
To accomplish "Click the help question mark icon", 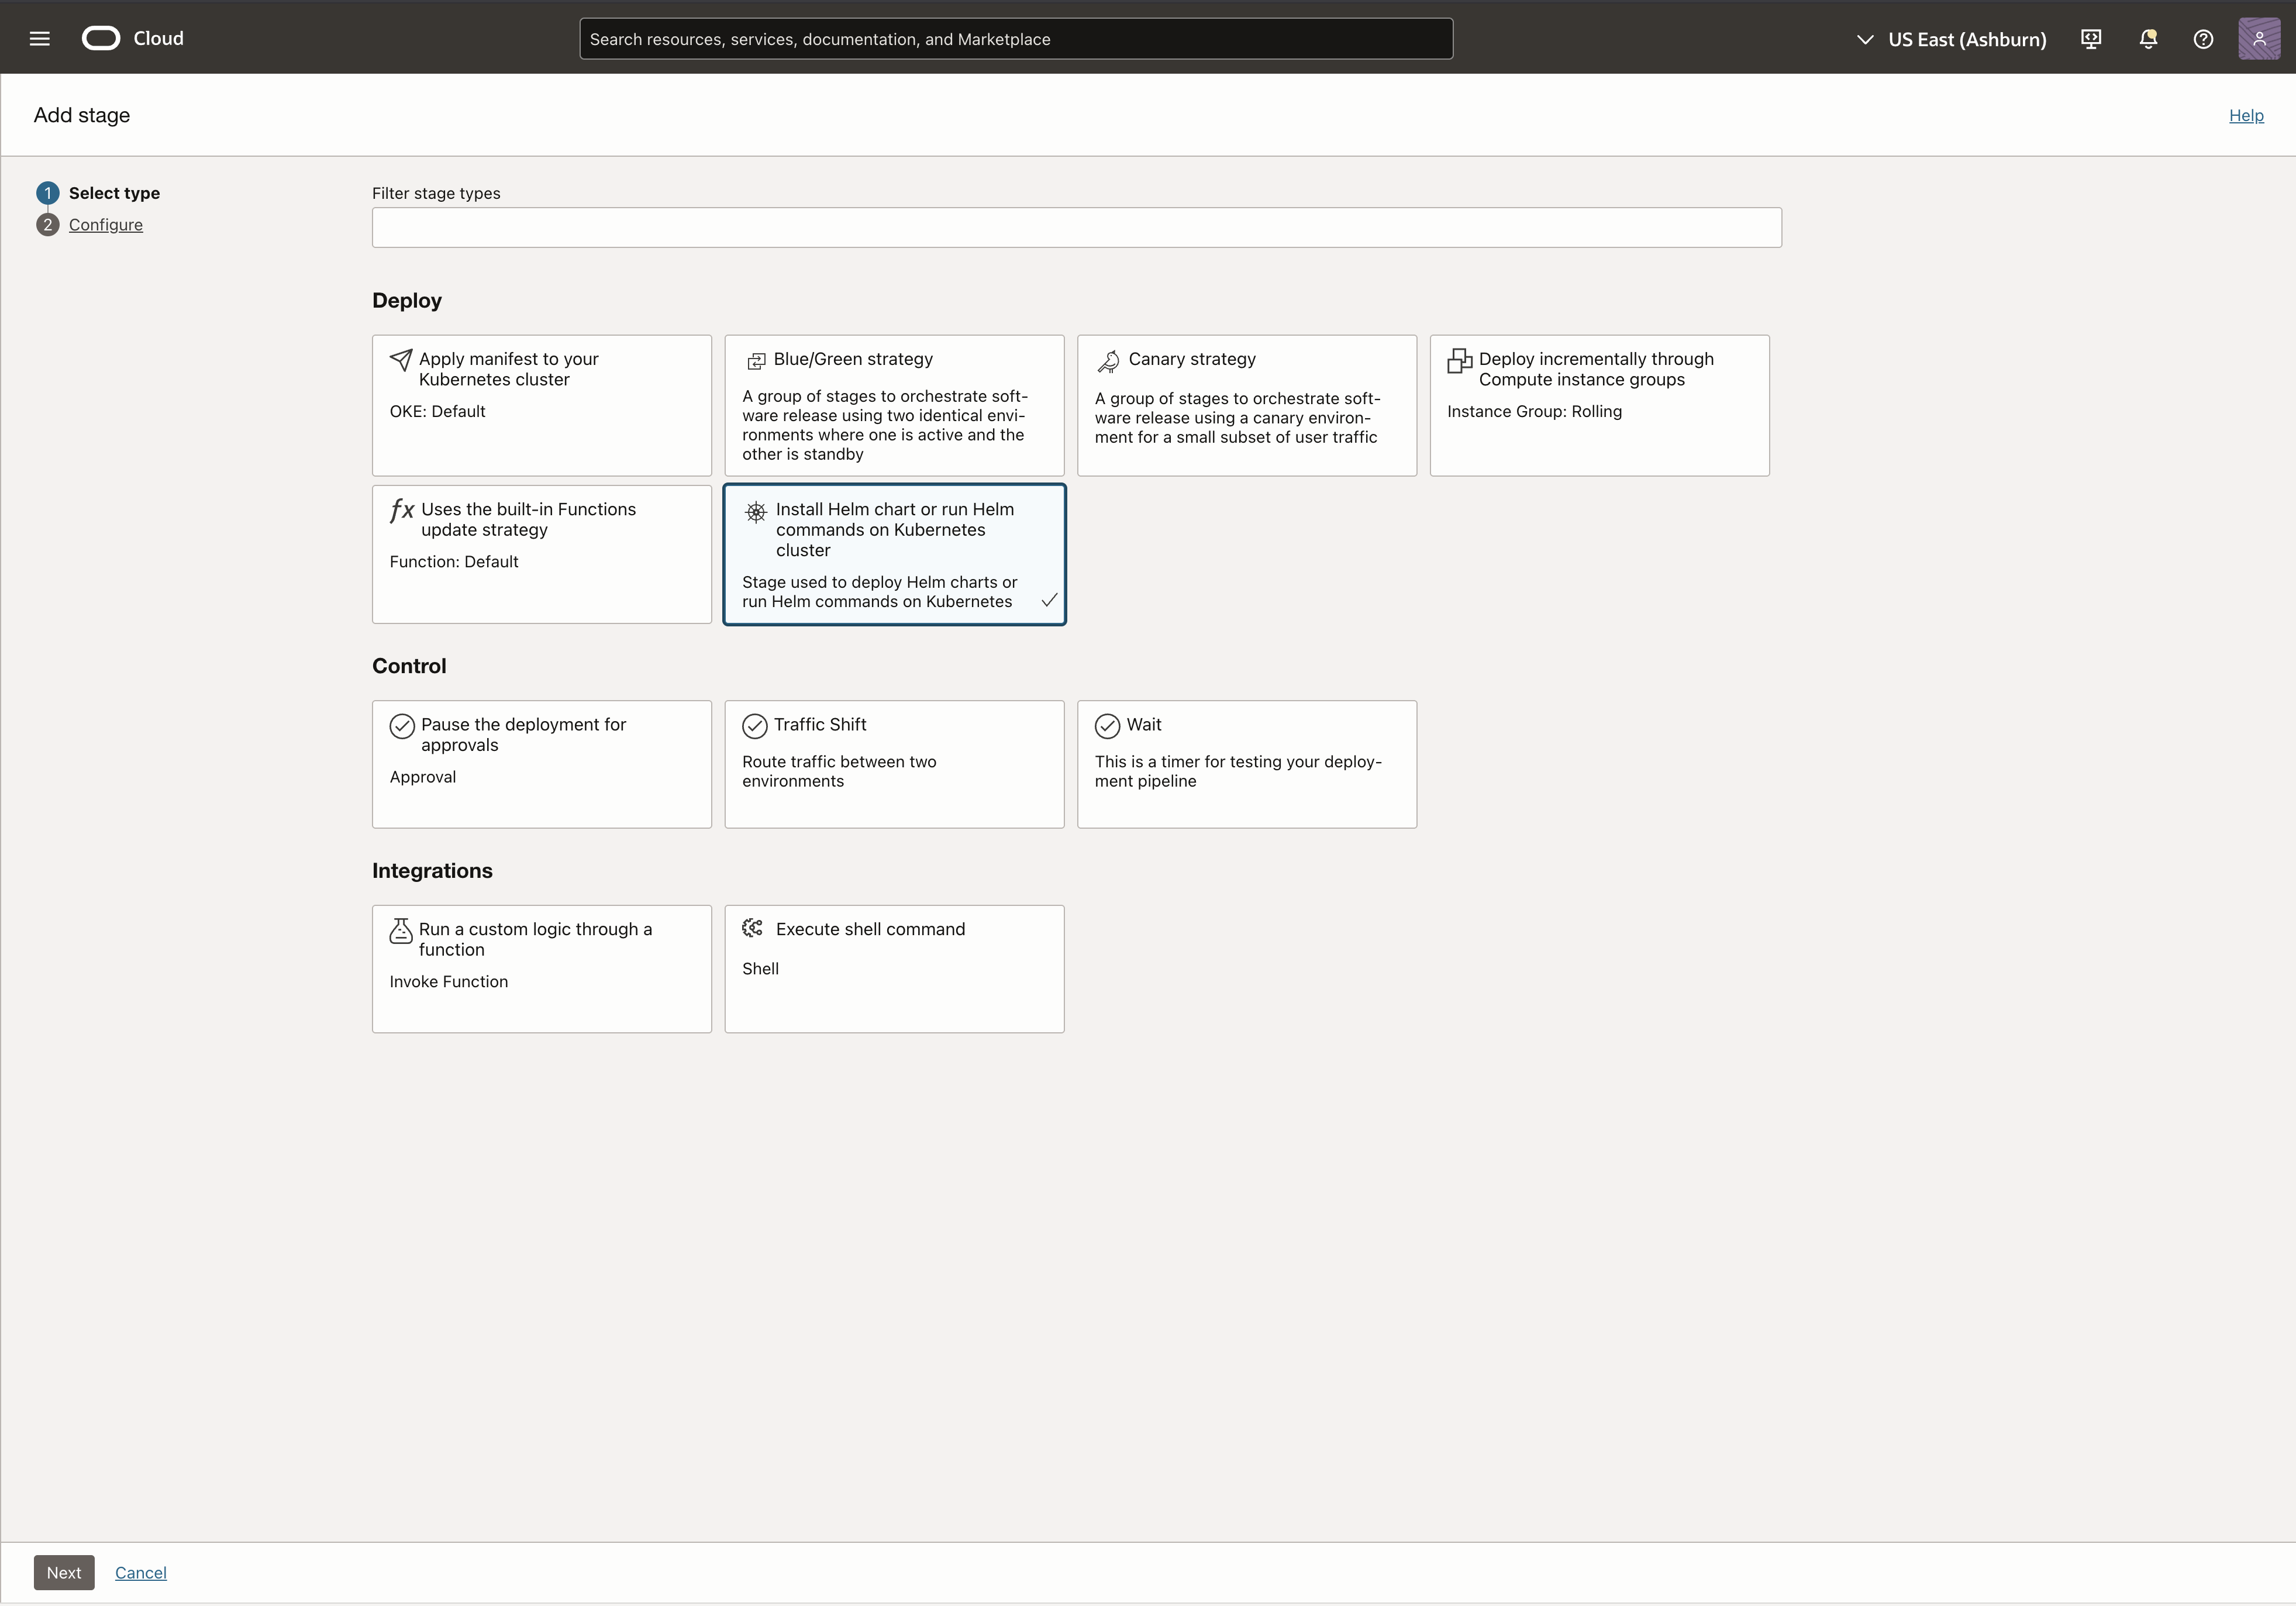I will tap(2203, 39).
